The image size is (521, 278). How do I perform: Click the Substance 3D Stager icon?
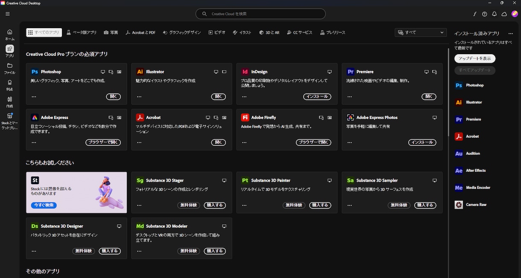tap(140, 180)
